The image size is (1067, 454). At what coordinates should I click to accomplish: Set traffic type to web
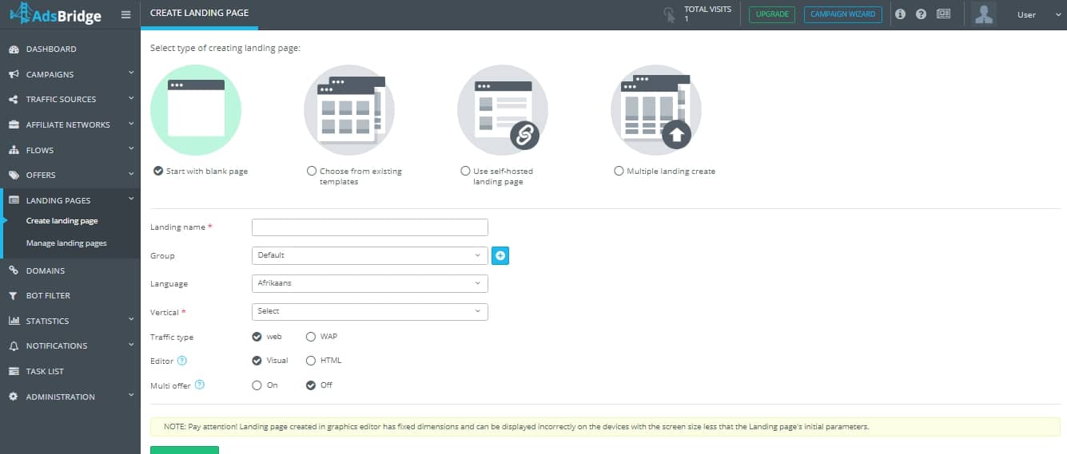point(257,337)
